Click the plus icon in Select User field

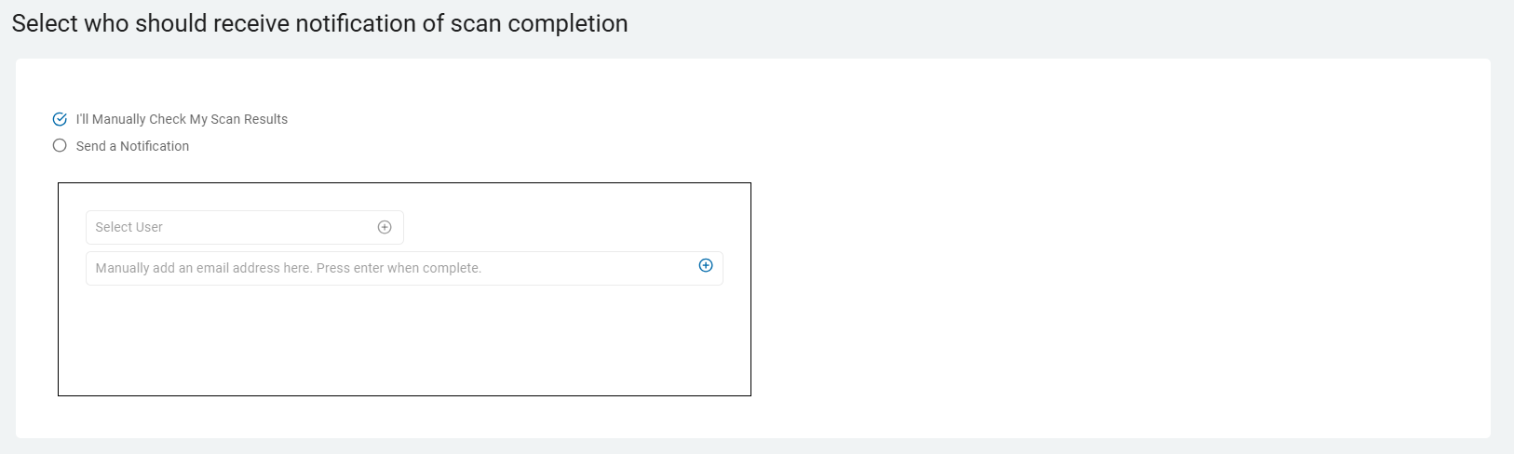point(385,227)
